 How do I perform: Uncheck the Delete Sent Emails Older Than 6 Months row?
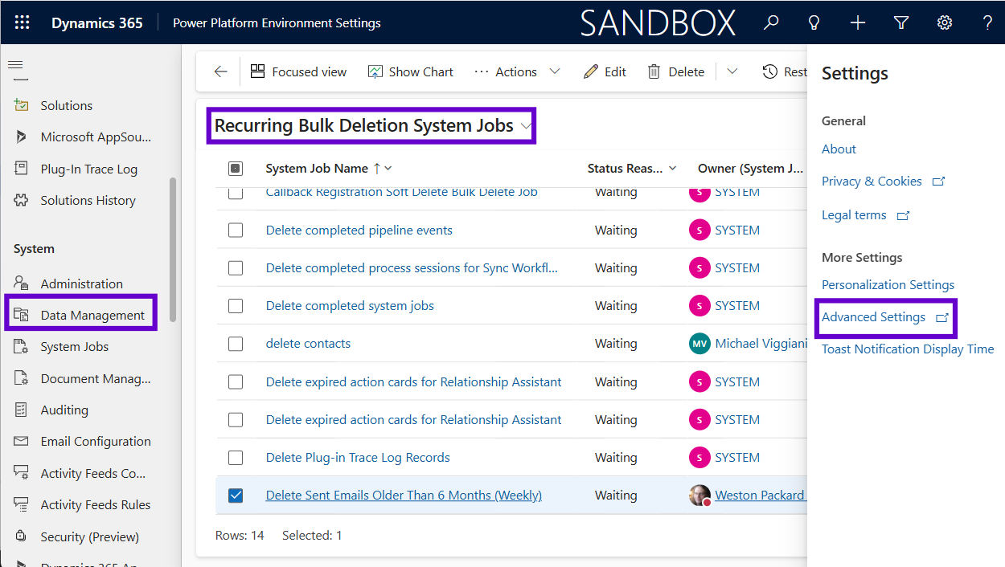pos(236,495)
